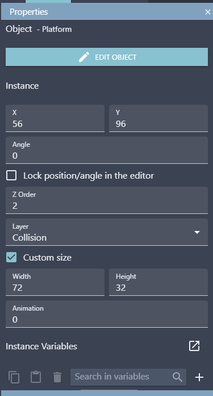
Task: Focus the Y position field
Action: coord(158,118)
